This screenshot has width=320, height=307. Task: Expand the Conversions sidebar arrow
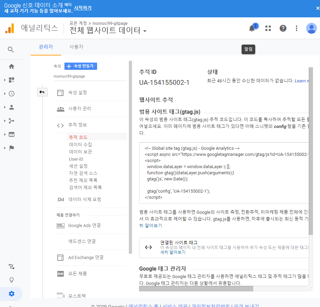coord(5,148)
